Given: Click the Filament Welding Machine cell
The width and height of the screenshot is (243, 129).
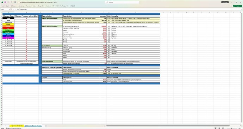Looking at the screenshot, I should click(x=81, y=28).
